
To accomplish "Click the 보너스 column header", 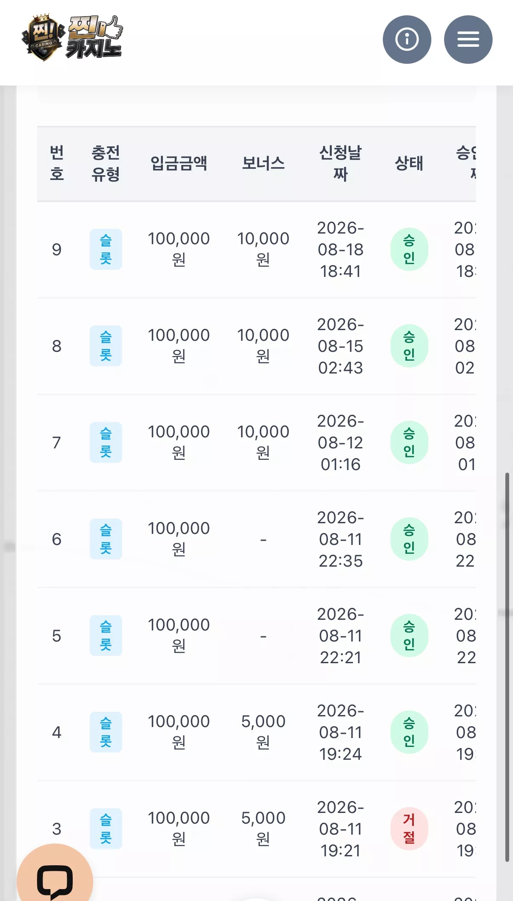I will pyautogui.click(x=263, y=163).
